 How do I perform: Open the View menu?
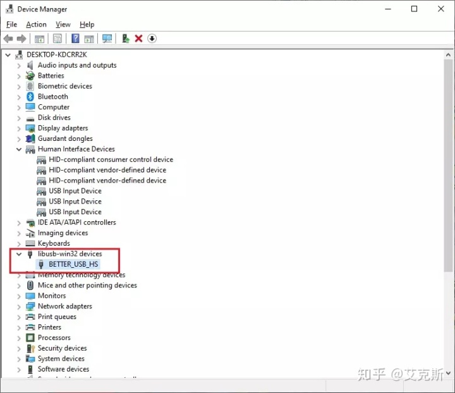pyautogui.click(x=63, y=25)
